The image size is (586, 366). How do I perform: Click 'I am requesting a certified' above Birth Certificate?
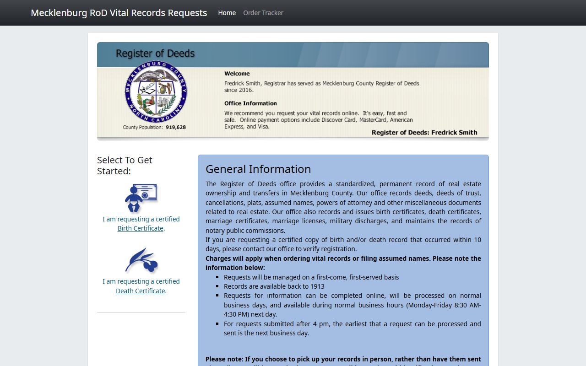pyautogui.click(x=141, y=219)
